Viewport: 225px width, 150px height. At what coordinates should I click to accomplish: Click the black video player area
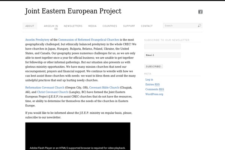[x=78, y=136]
